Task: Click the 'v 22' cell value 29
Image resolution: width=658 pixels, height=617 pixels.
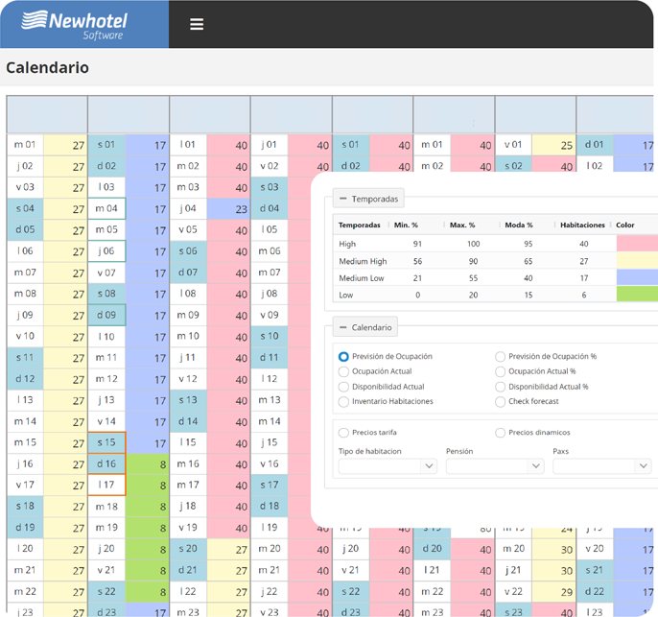Action: click(554, 592)
